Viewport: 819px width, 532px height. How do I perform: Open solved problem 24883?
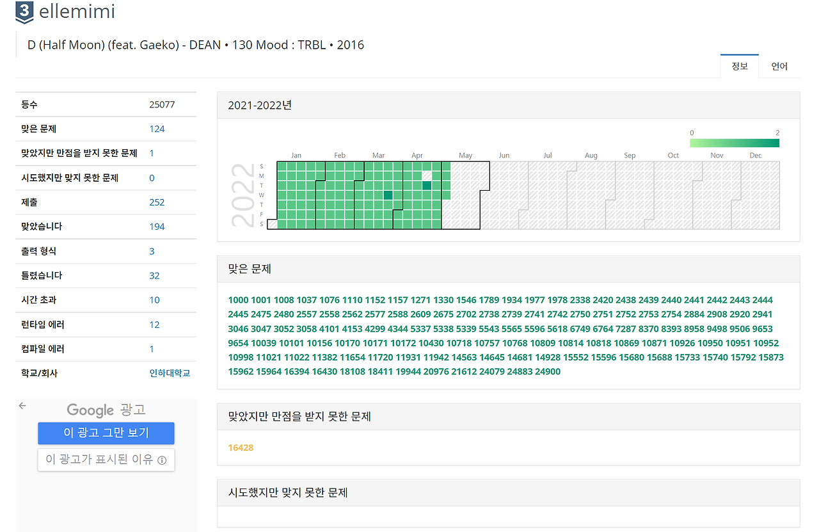(520, 371)
